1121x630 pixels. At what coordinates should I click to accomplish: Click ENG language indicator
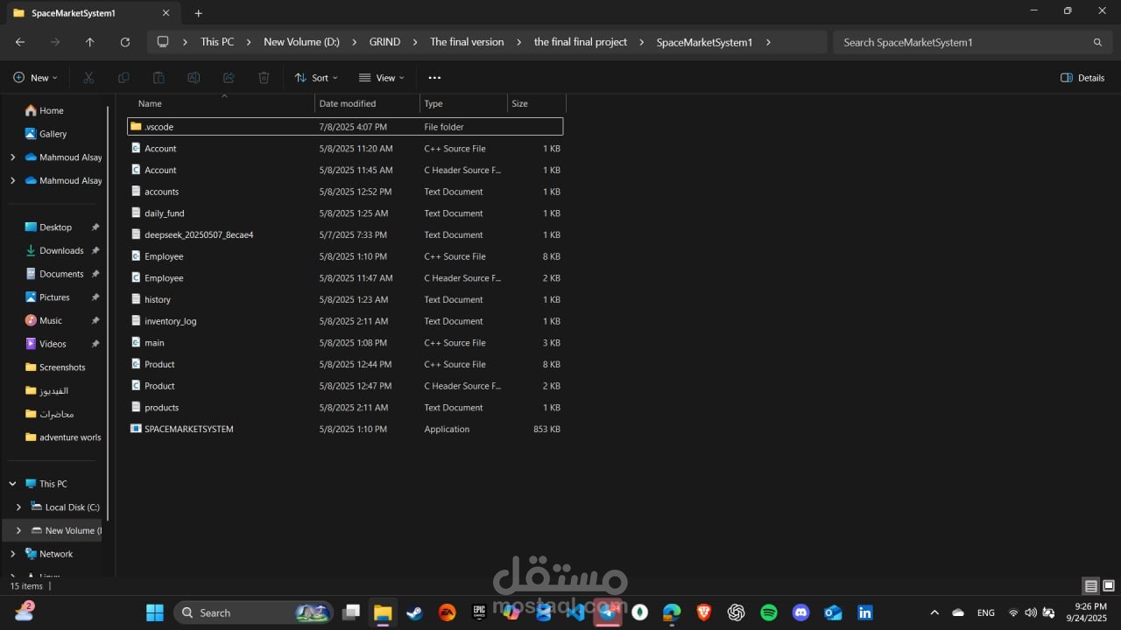(985, 612)
